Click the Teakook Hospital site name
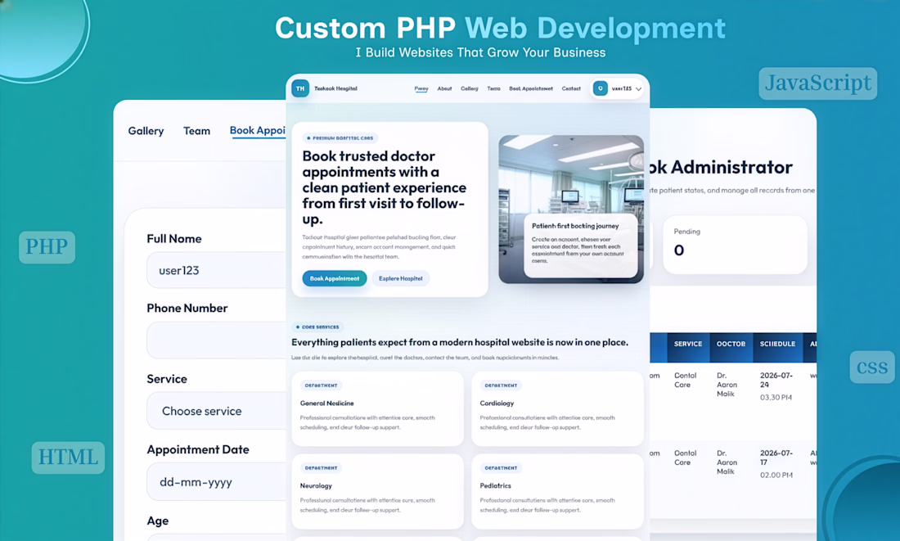 tap(335, 88)
